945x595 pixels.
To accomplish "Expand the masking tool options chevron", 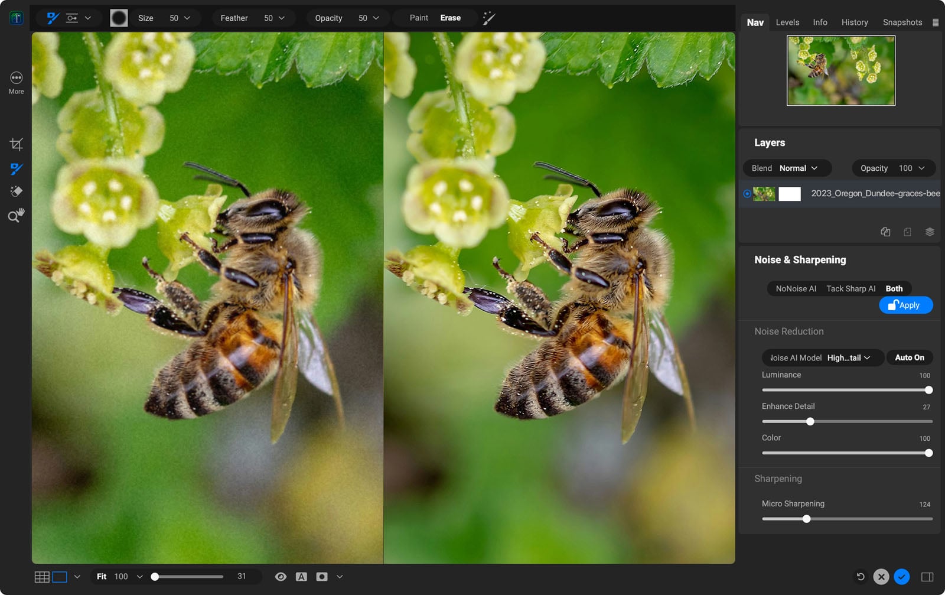I will pos(88,18).
